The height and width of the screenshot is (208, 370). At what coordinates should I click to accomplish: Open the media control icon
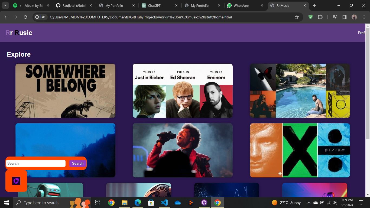click(x=335, y=17)
